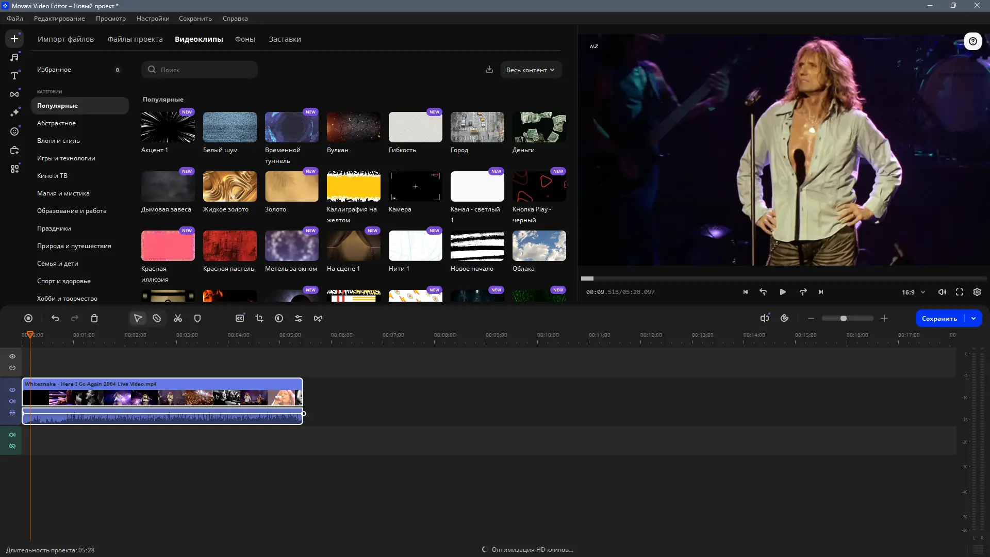Viewport: 990px width, 557px height.
Task: Open the Весь контент dropdown
Action: (531, 70)
